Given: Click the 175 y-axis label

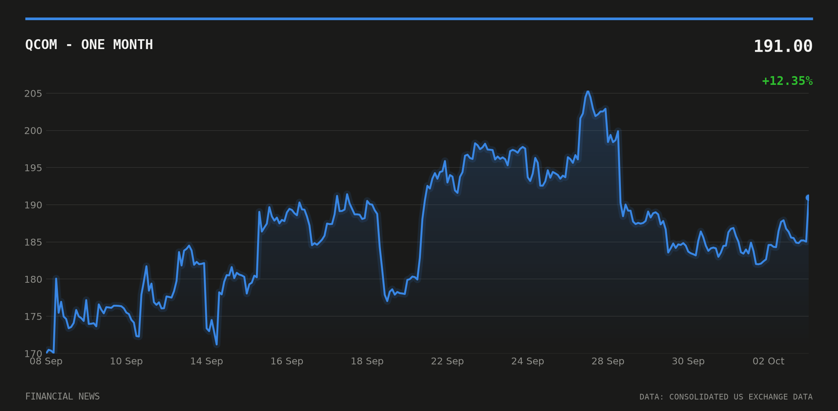Looking at the screenshot, I should tap(33, 317).
